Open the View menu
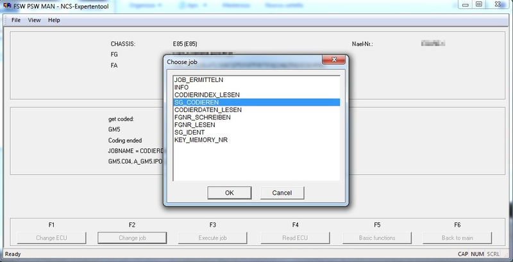The height and width of the screenshot is (262, 513). (x=34, y=20)
